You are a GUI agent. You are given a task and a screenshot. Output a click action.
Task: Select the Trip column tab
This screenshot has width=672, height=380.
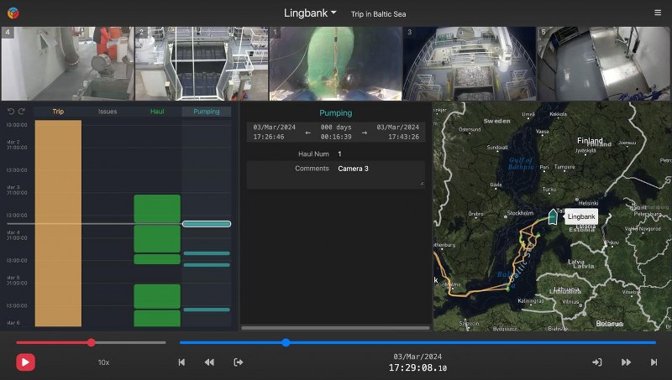[x=58, y=112]
